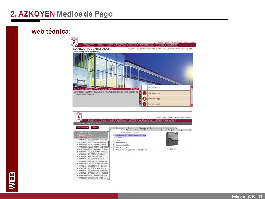Click Grupo Azkoyen logo on the MODULAR-X page

point(79,117)
